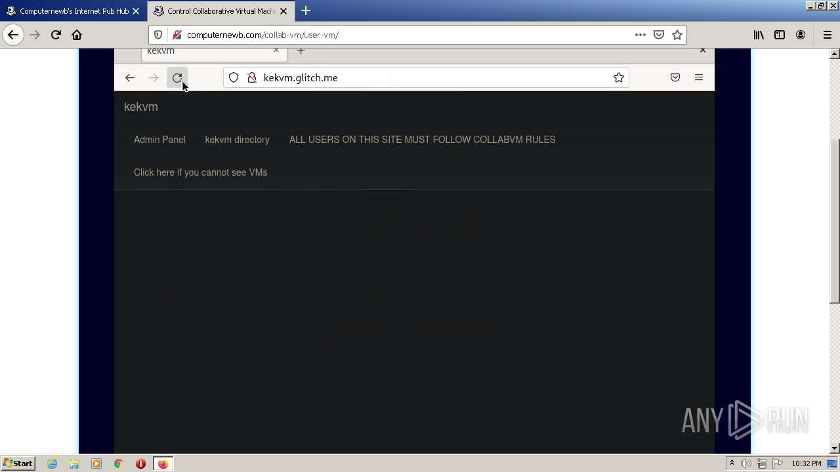
Task: Open outer Firefox application menu
Action: tap(827, 35)
